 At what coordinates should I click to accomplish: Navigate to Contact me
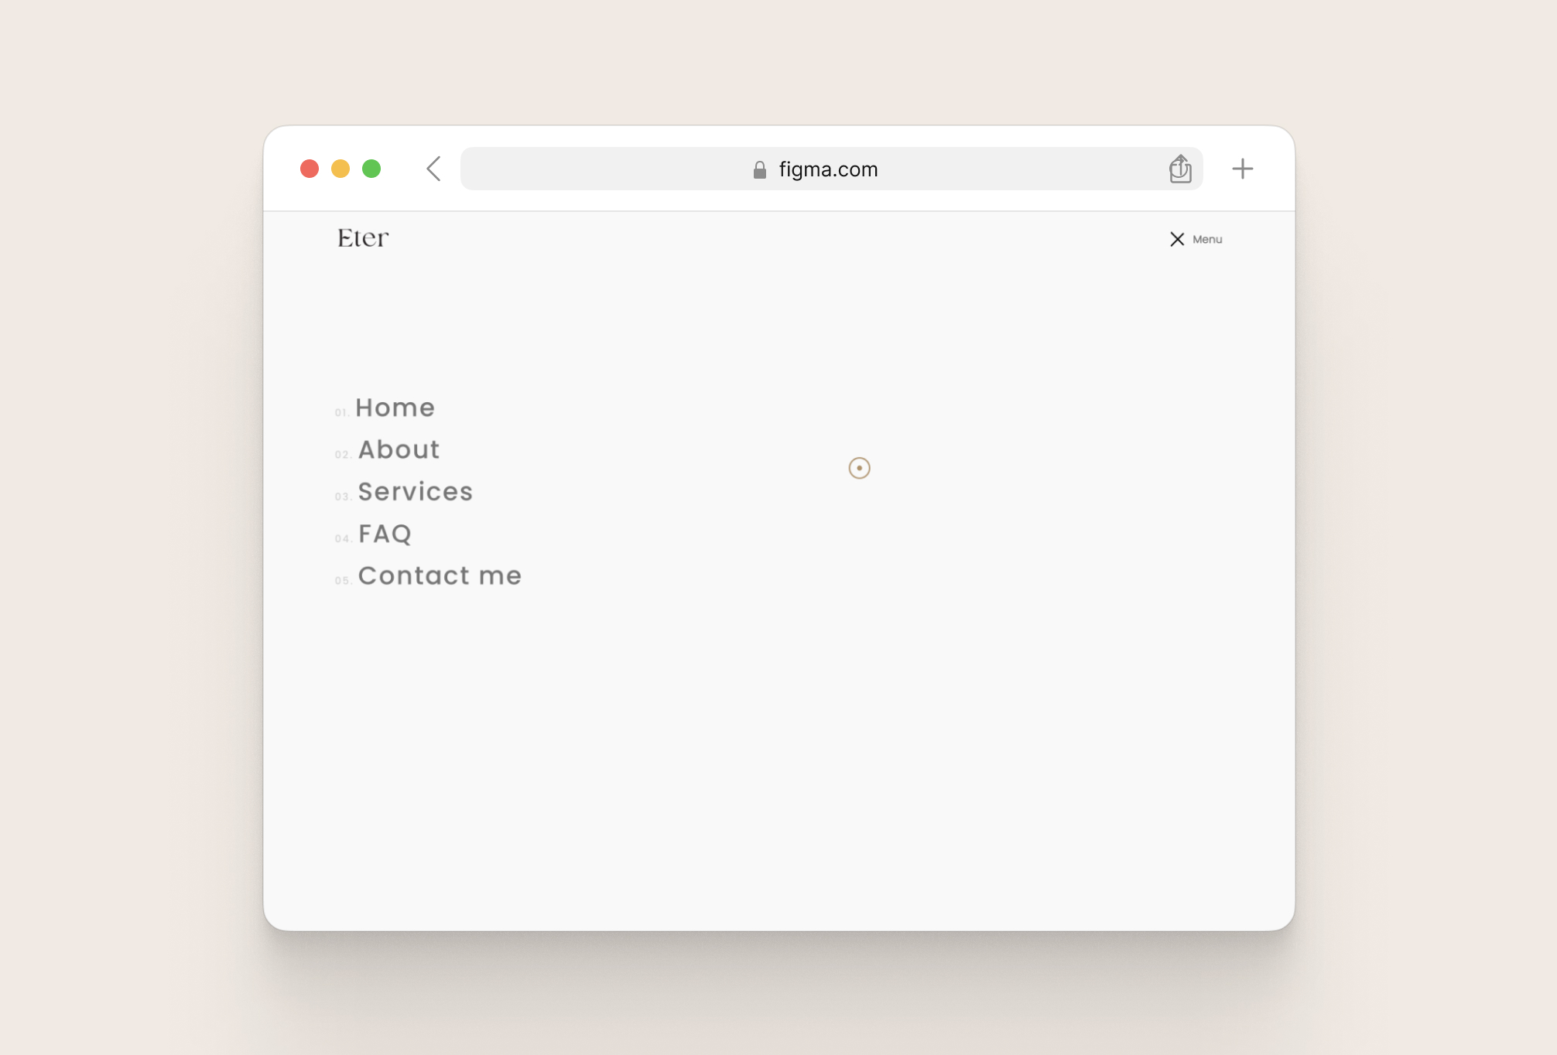click(x=440, y=575)
